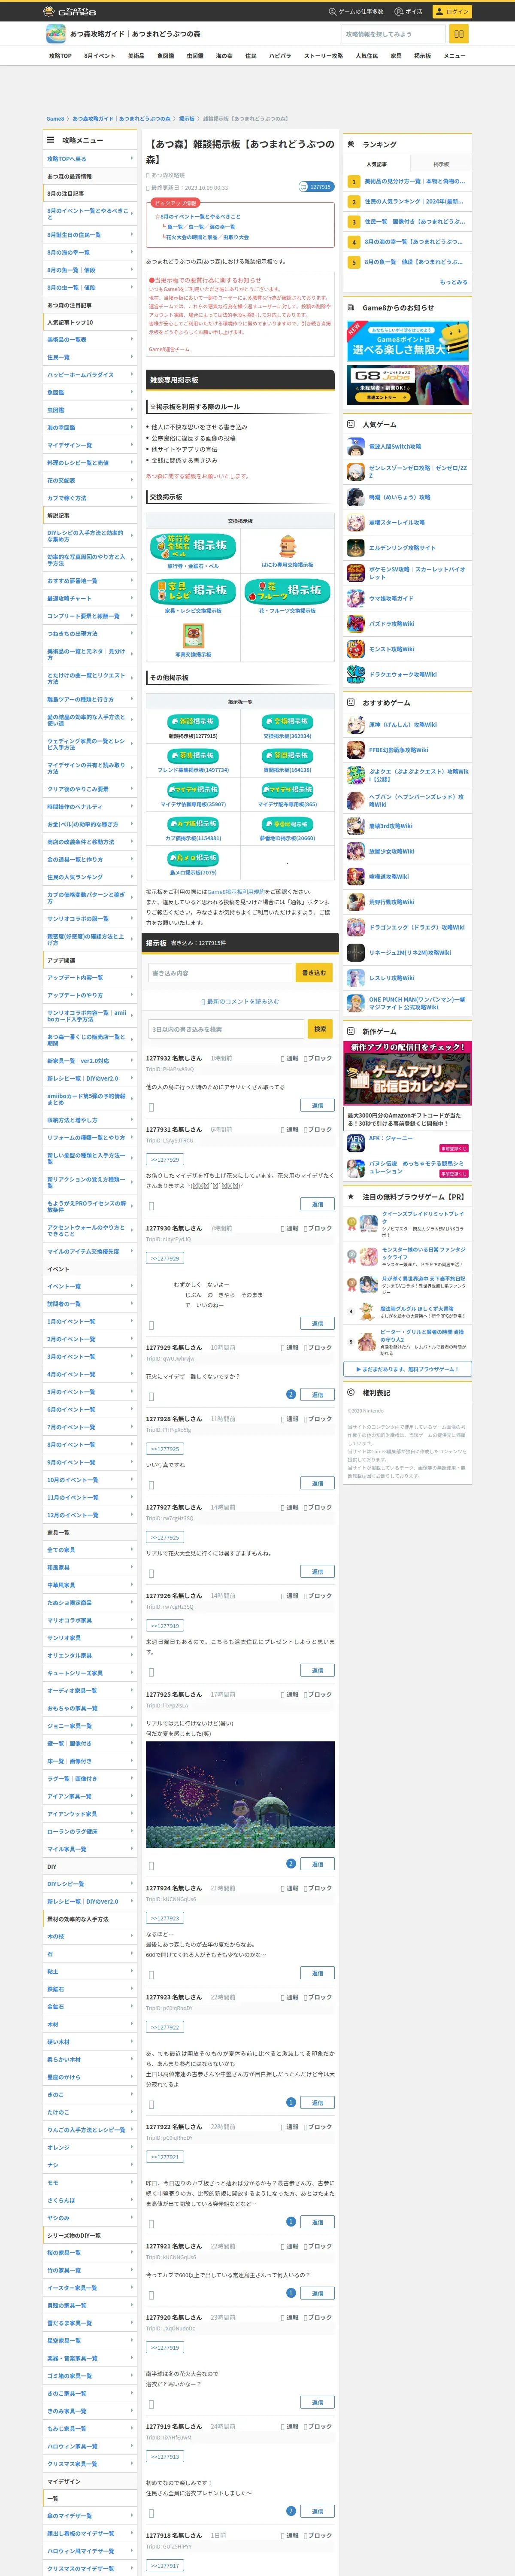Click もっとみる under the ranking list
This screenshot has width=515, height=2576.
point(453,282)
